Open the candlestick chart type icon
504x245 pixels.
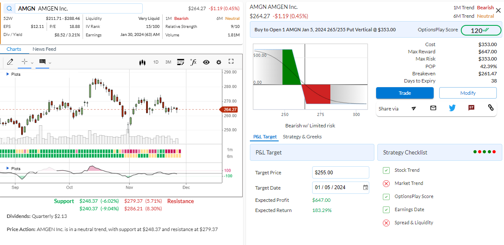pos(142,62)
